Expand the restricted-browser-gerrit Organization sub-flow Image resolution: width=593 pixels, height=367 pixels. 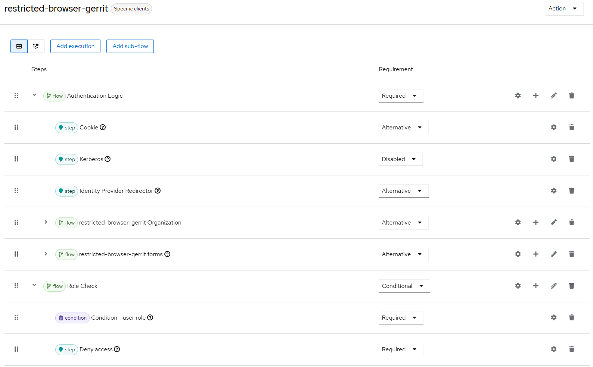[x=46, y=222]
